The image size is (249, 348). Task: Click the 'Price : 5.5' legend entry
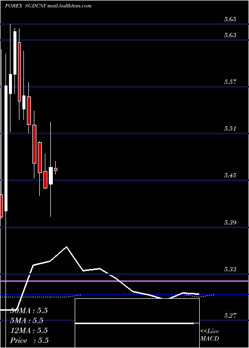29,341
